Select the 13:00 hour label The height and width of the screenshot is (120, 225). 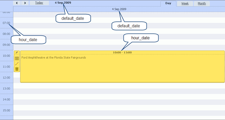[x=7, y=89]
